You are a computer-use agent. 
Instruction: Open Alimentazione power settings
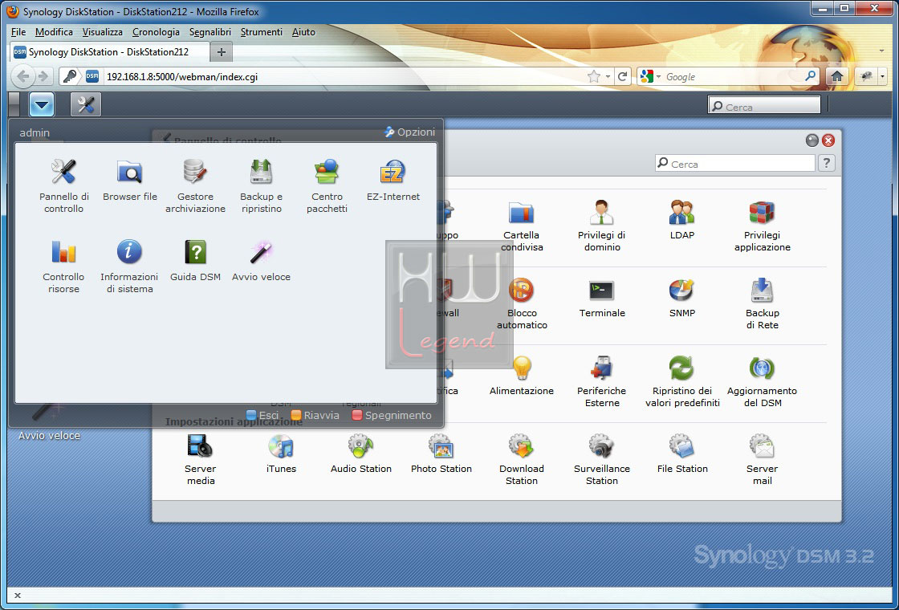(522, 376)
